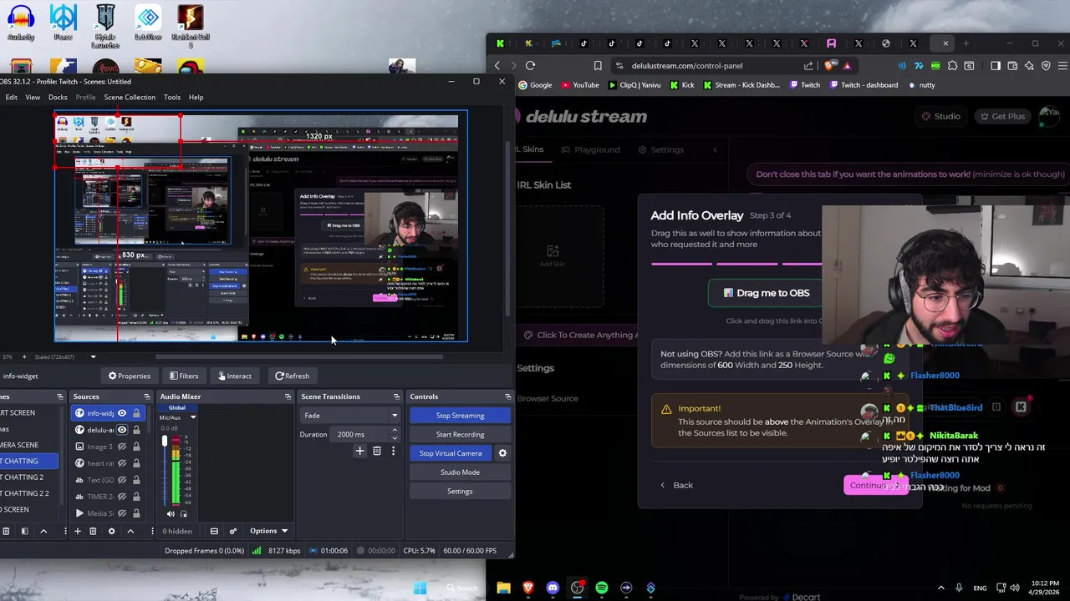
Task: Delete scene transition with trash icon
Action: point(377,452)
